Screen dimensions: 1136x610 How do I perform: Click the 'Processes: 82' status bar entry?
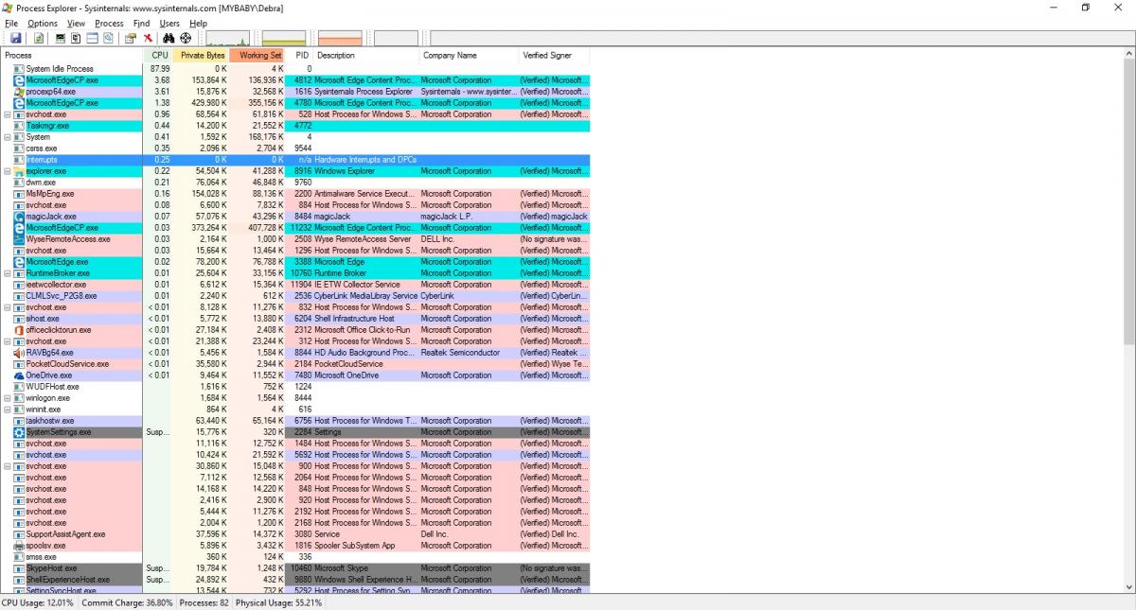coord(204,602)
